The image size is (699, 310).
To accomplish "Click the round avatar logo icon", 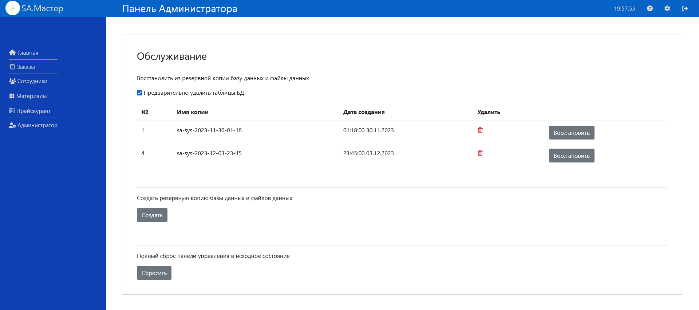I will click(x=13, y=8).
